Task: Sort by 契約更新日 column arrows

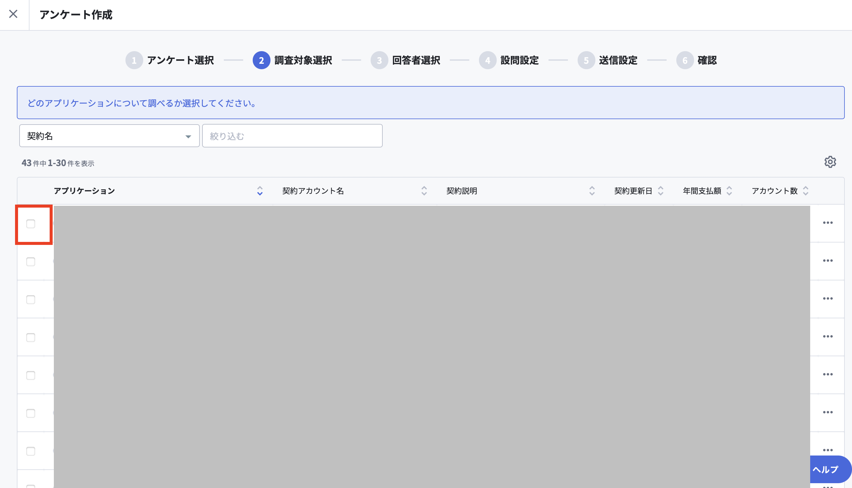Action: point(660,191)
